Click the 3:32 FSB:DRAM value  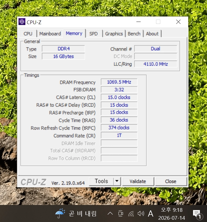(119, 90)
